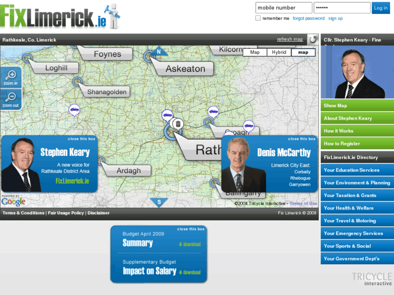Open Your Travel & Motoring directory
This screenshot has height=295, width=394.
click(357, 221)
